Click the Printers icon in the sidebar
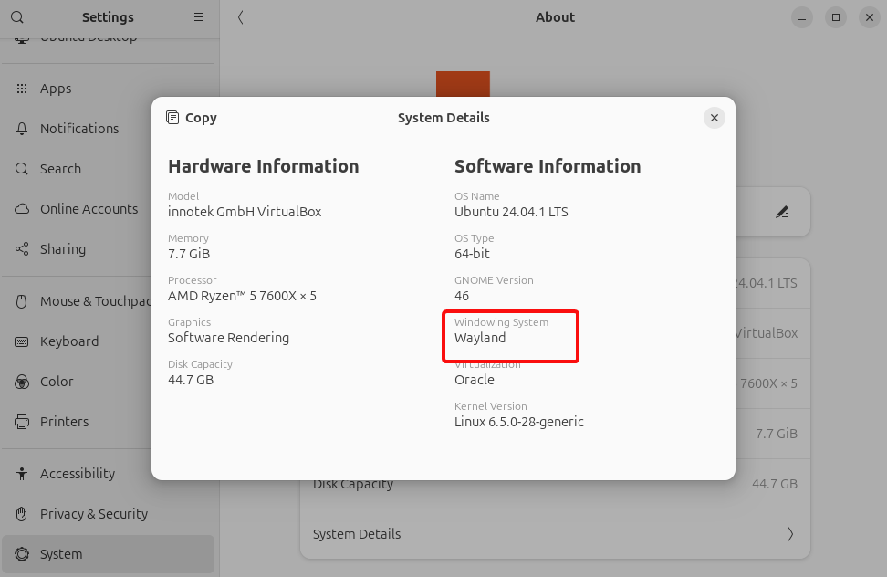 [x=22, y=422]
